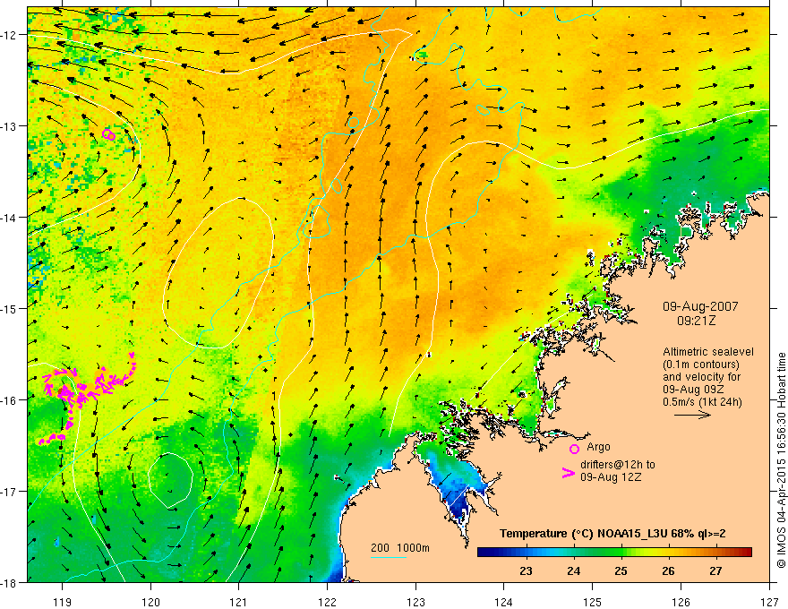Click the temperature colorbar at 27 degrees

point(715,553)
